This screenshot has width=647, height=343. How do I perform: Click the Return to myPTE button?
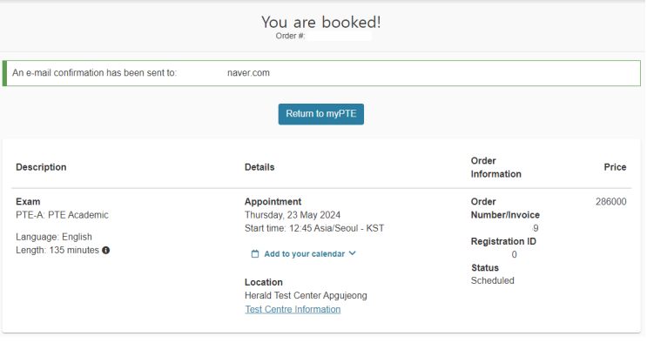tap(321, 114)
